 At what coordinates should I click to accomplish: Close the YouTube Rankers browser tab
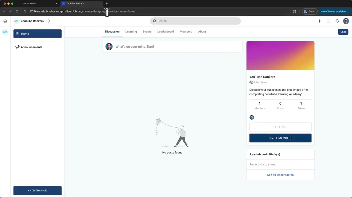100,4
